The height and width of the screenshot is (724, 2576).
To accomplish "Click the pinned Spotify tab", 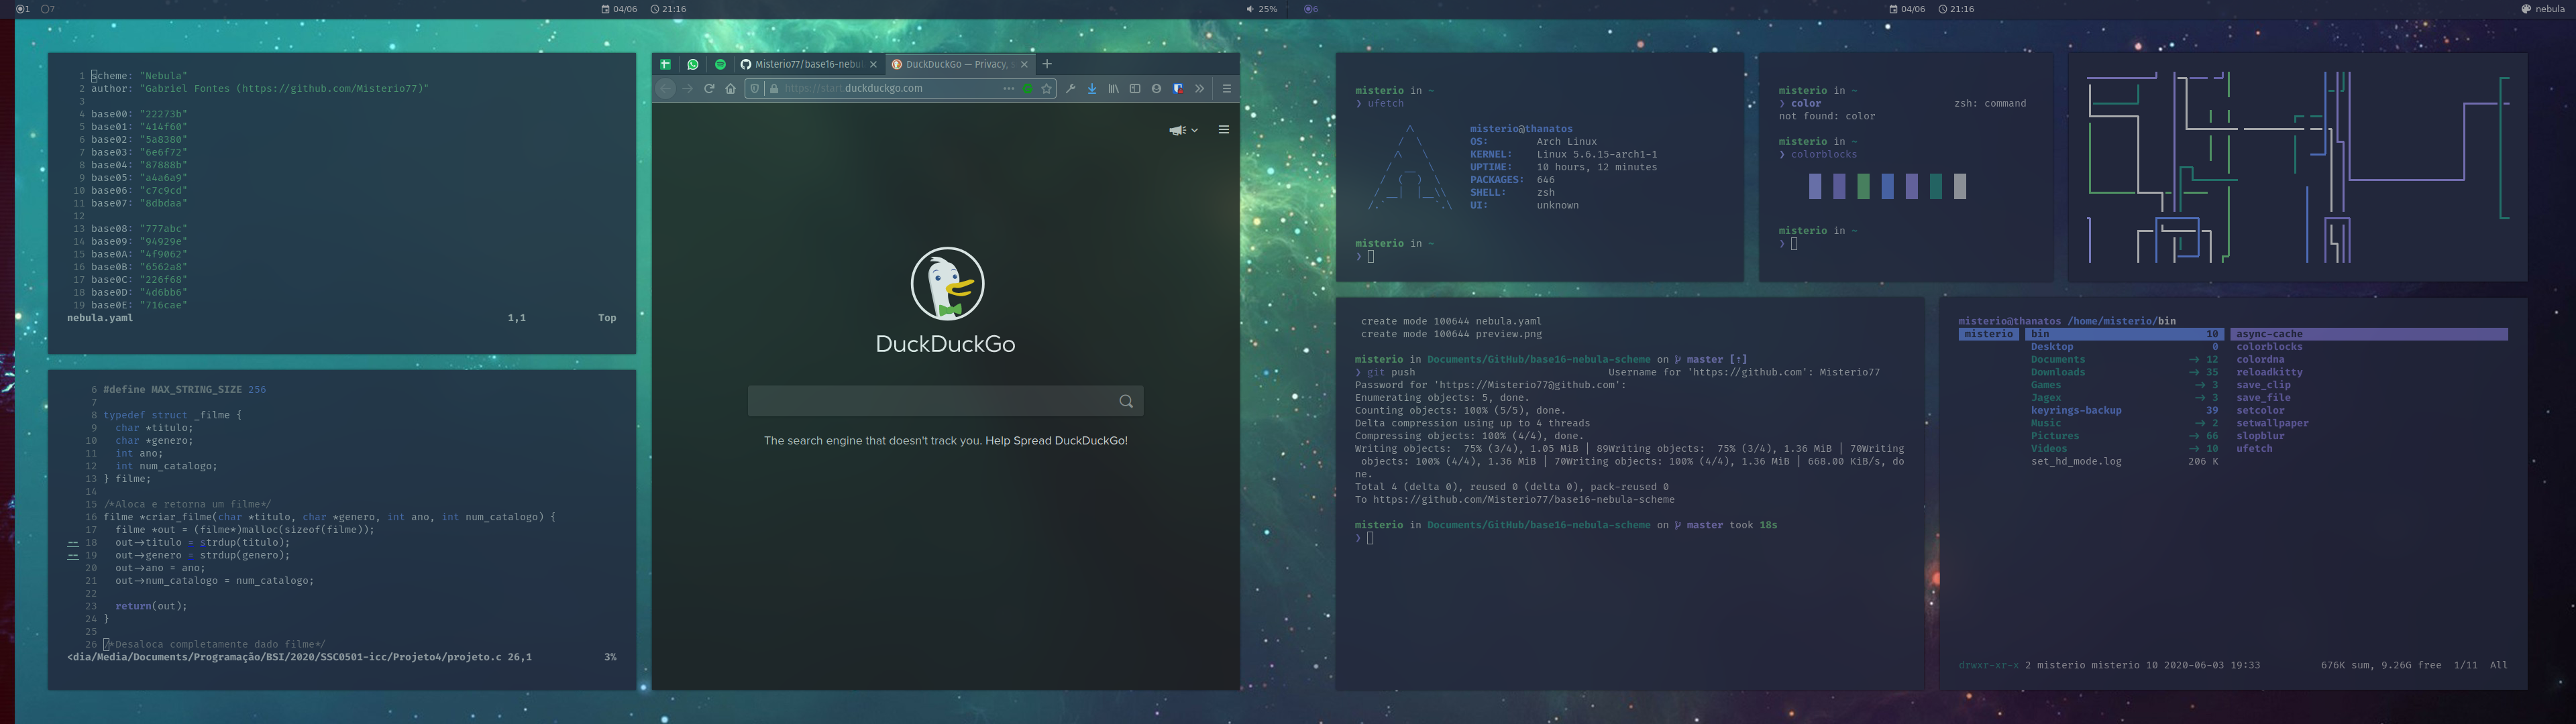I will (x=720, y=64).
